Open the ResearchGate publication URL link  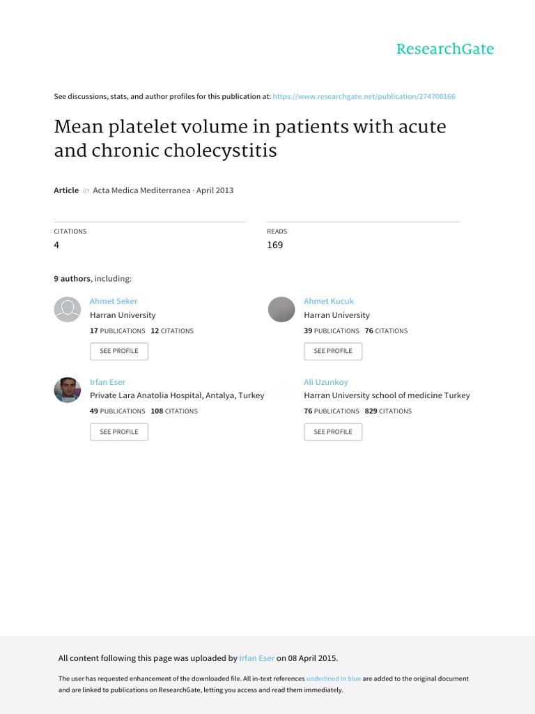click(364, 96)
